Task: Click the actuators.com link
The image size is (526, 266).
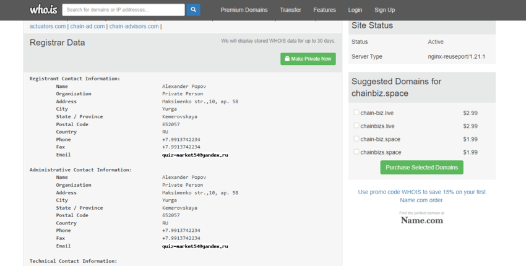Action: pyautogui.click(x=48, y=27)
